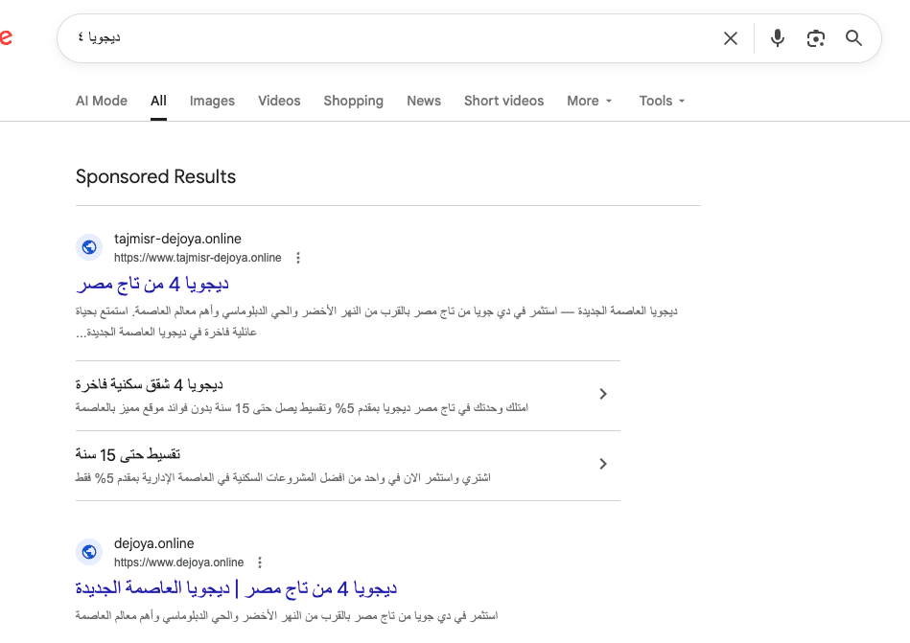This screenshot has width=910, height=643.
Task: Click the globe favicon beside dejoya.online
Action: [89, 552]
